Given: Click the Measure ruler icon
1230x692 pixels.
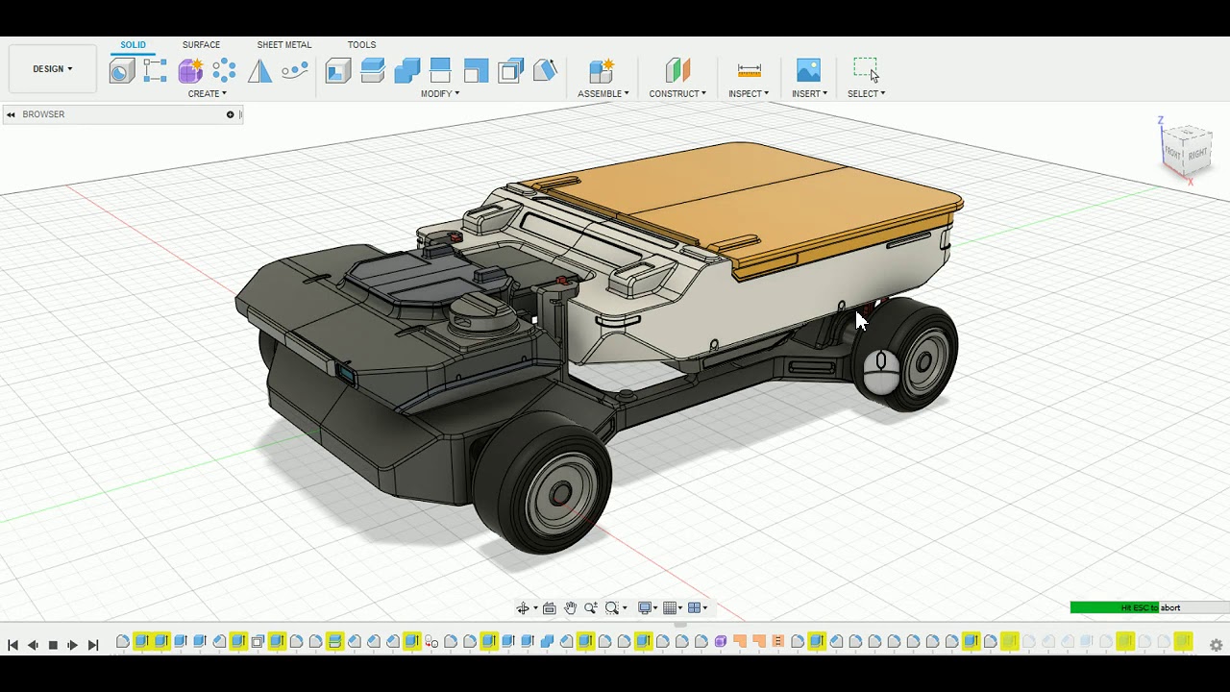Looking at the screenshot, I should (x=749, y=70).
